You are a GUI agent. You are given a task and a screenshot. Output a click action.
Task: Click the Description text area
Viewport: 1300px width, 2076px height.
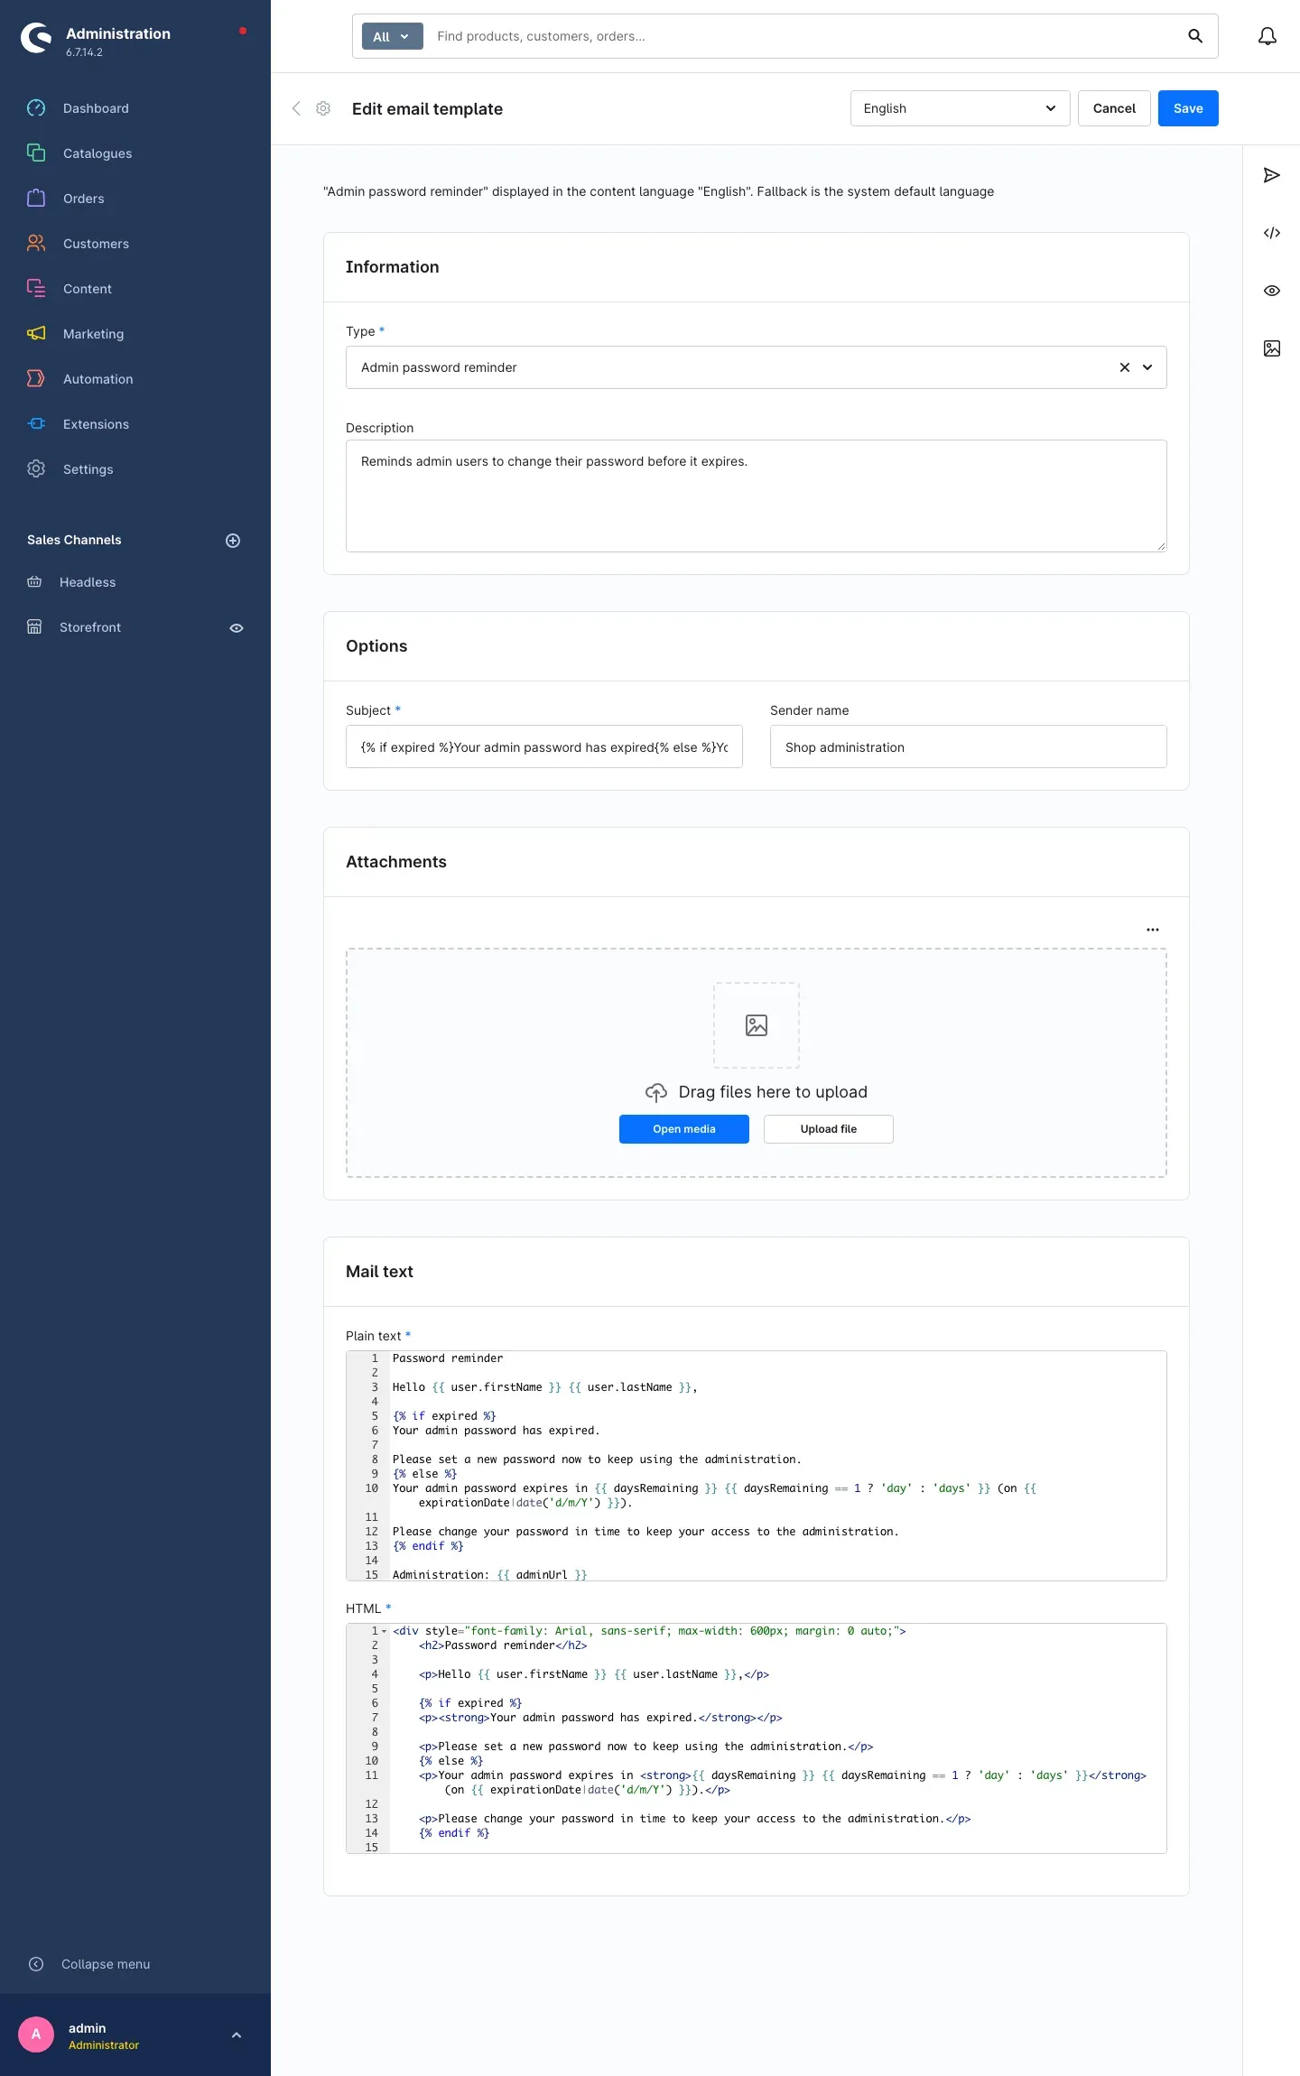[x=757, y=496]
